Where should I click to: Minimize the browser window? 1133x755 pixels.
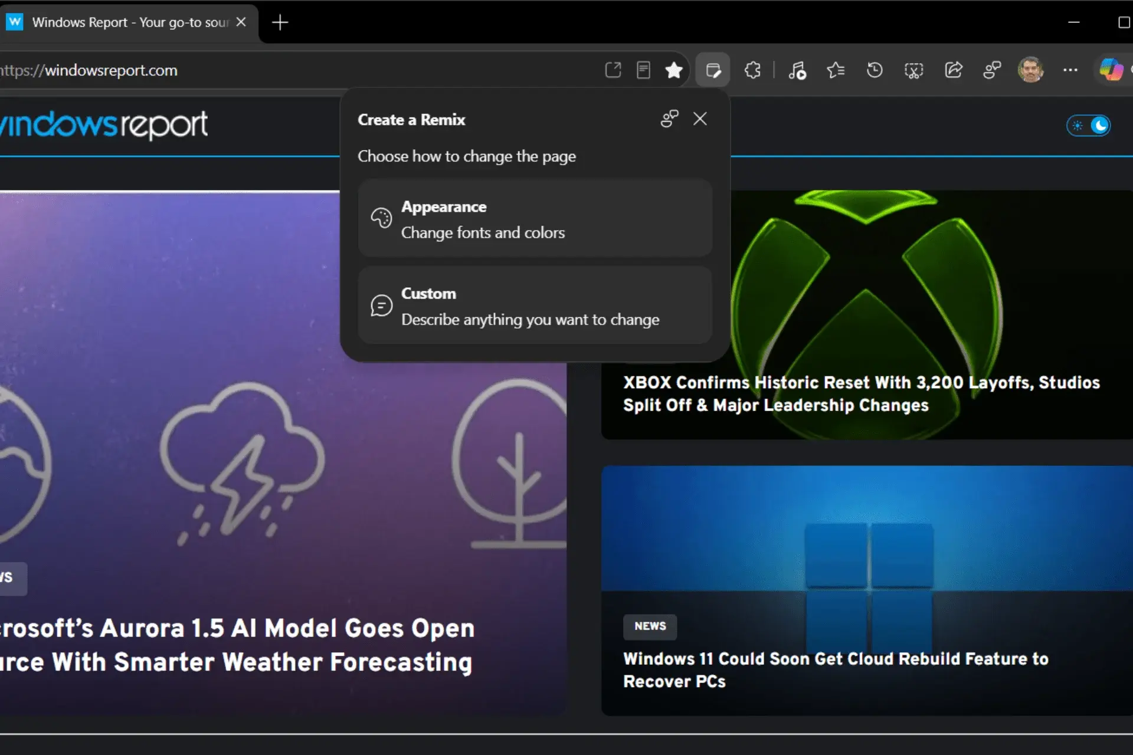(x=1074, y=22)
